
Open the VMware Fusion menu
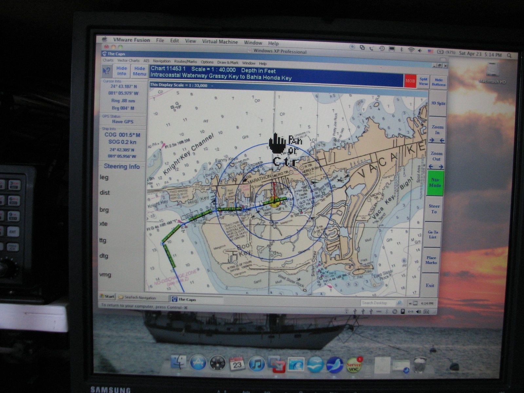pos(132,40)
